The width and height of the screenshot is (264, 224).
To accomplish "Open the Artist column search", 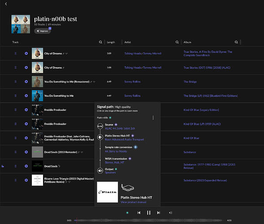I will (x=177, y=42).
